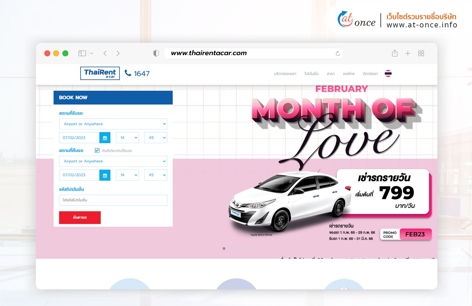This screenshot has width=472, height=306.
Task: Open a new tab with plus icon
Action: click(408, 53)
